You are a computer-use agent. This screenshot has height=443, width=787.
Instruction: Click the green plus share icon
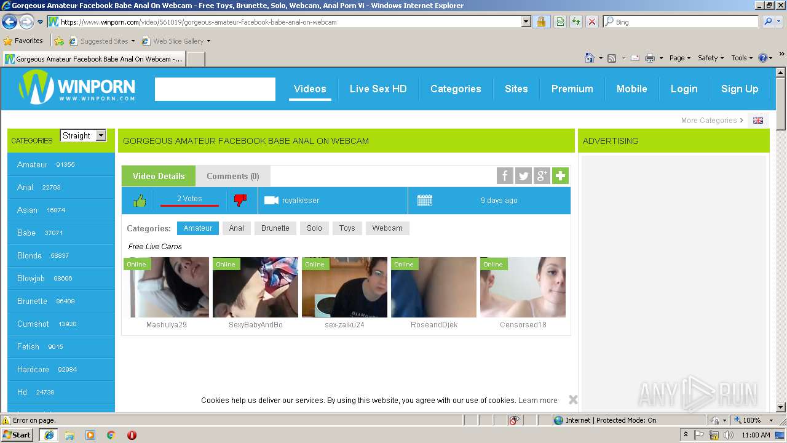(x=560, y=176)
